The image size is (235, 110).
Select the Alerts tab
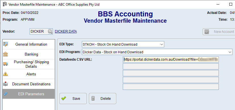point(29,74)
